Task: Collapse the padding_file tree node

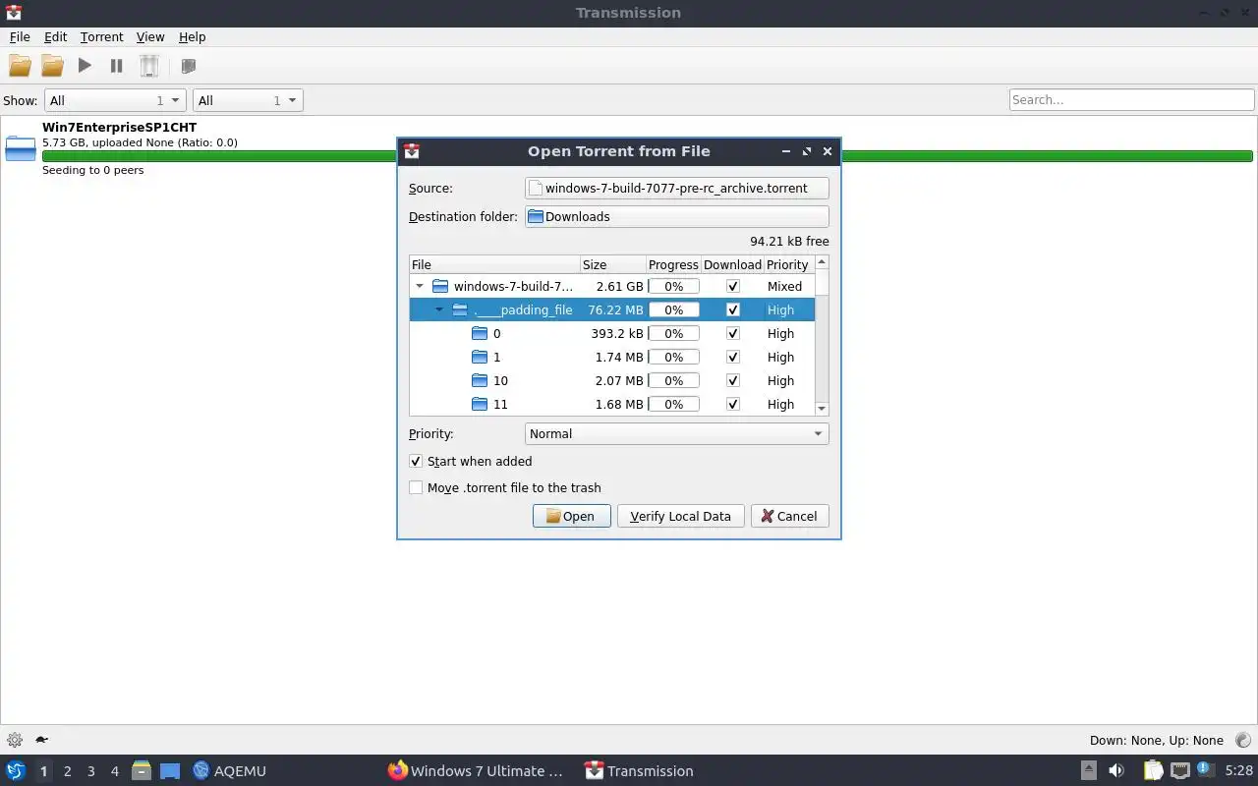Action: 439,309
